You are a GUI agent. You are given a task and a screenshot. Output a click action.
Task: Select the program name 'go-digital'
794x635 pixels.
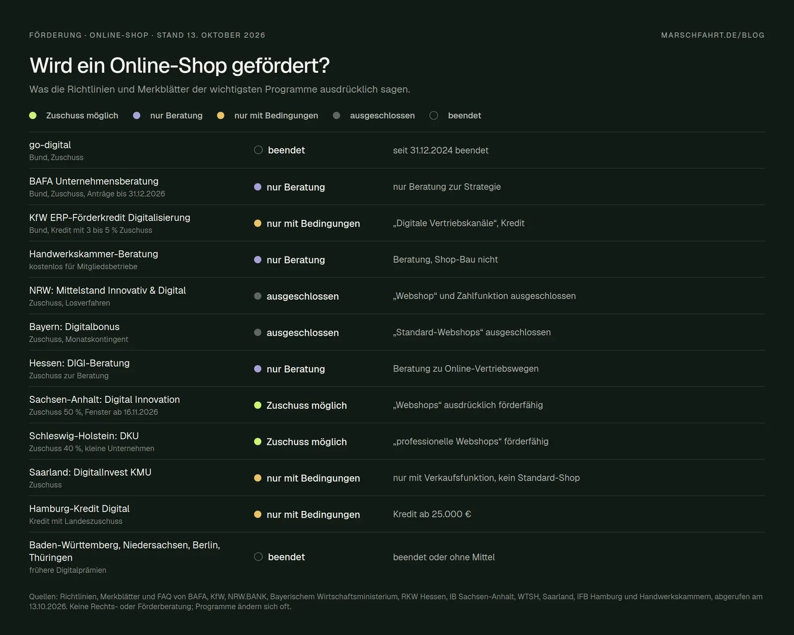[x=50, y=145]
